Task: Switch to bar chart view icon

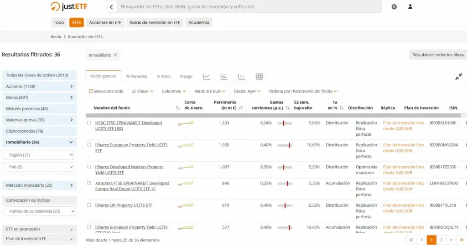Action: tap(223, 77)
